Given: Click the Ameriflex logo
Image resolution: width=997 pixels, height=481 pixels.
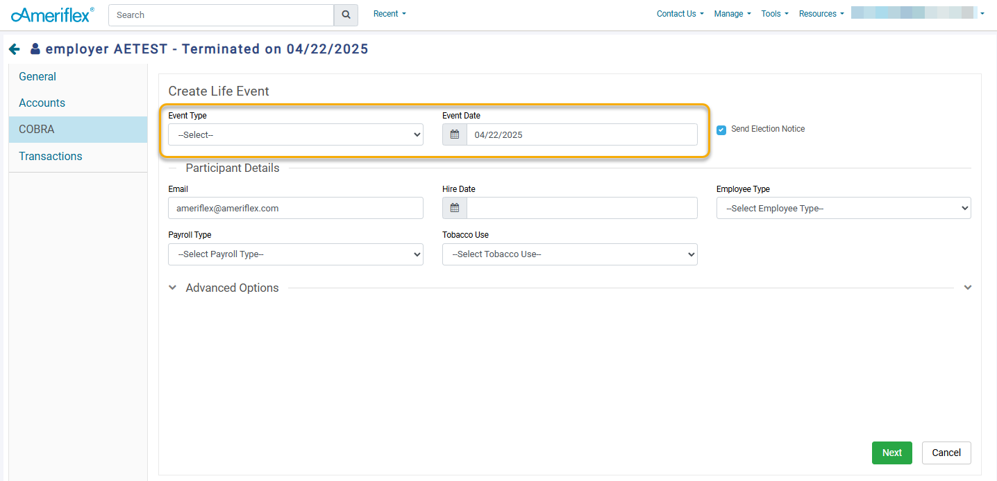Looking at the screenshot, I should (x=52, y=15).
